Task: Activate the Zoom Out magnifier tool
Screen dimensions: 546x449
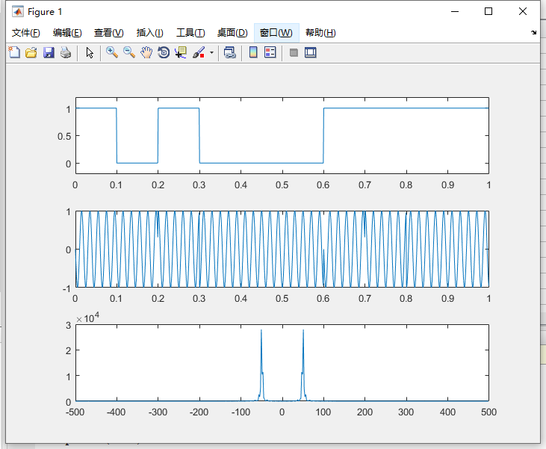Action: tap(129, 52)
